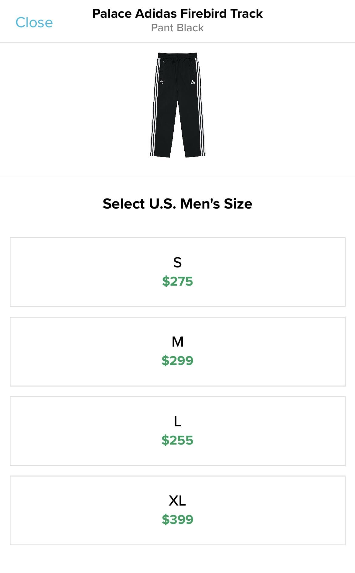Click the XL size label text
Image resolution: width=355 pixels, height=573 pixels.
(177, 501)
